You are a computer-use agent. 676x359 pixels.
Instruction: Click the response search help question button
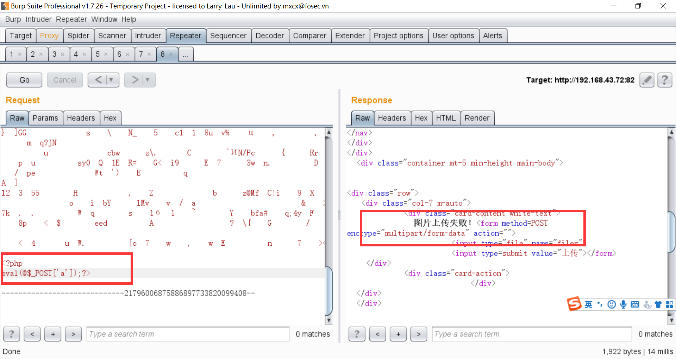point(357,334)
